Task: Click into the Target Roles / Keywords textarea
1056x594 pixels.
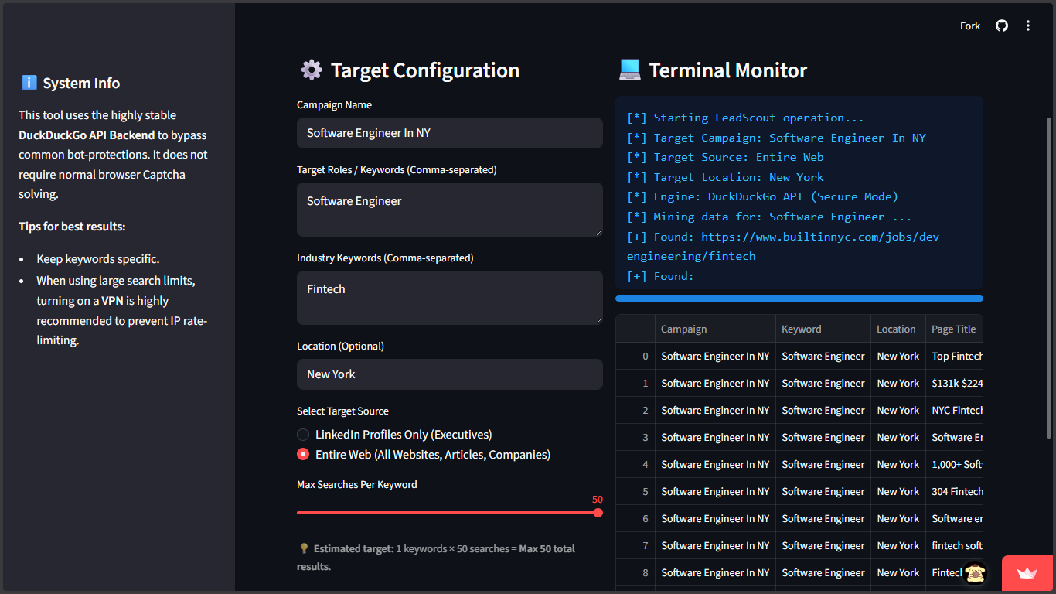Action: tap(450, 210)
